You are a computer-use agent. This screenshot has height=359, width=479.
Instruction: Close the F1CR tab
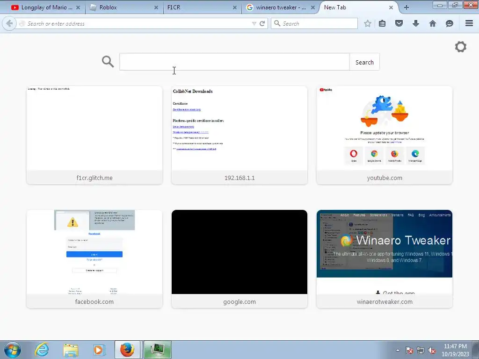pos(235,7)
